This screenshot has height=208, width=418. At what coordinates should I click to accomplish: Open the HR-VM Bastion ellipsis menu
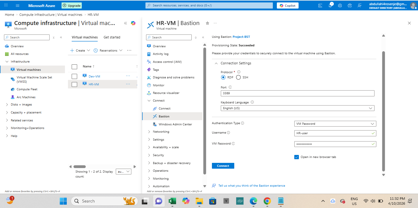coord(215,23)
